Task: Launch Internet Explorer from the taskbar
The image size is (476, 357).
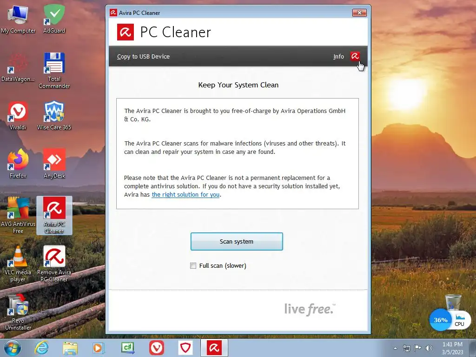Action: click(41, 348)
